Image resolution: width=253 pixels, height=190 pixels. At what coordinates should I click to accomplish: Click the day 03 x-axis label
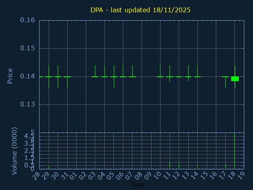click(92, 175)
